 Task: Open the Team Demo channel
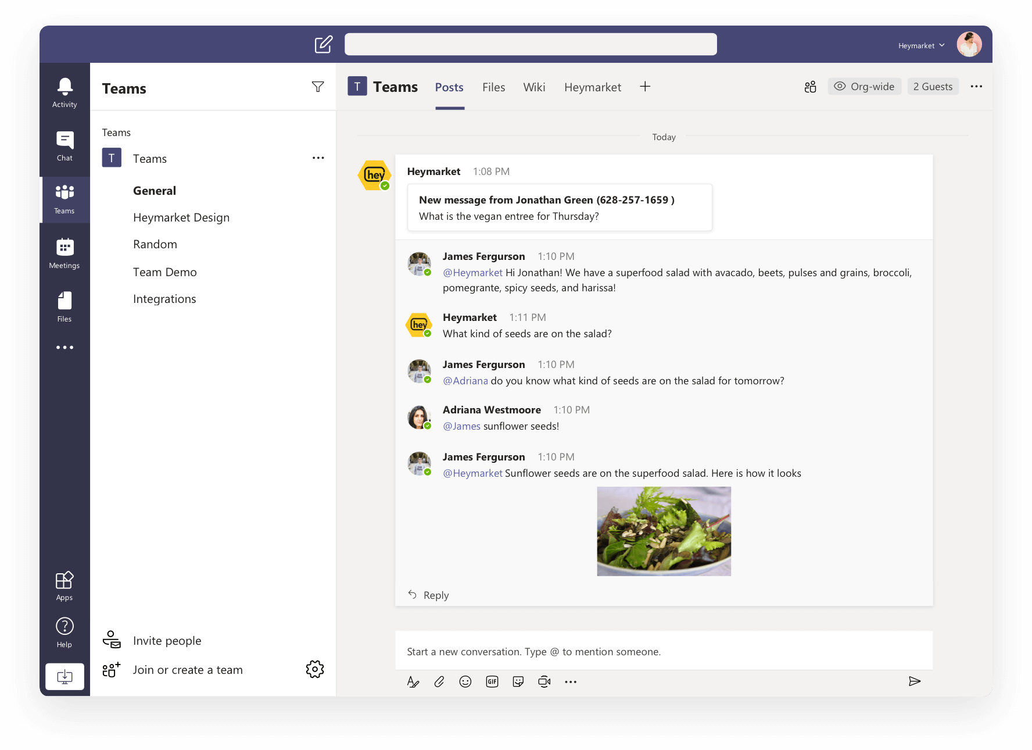(165, 272)
